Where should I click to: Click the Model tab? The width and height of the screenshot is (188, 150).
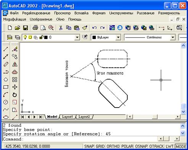pyautogui.click(x=52, y=117)
